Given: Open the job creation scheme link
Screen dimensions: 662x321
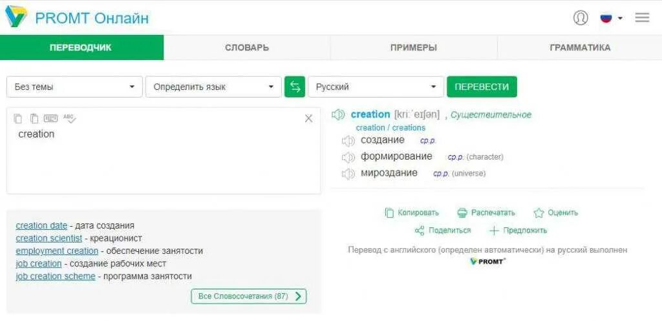Looking at the screenshot, I should pos(56,276).
